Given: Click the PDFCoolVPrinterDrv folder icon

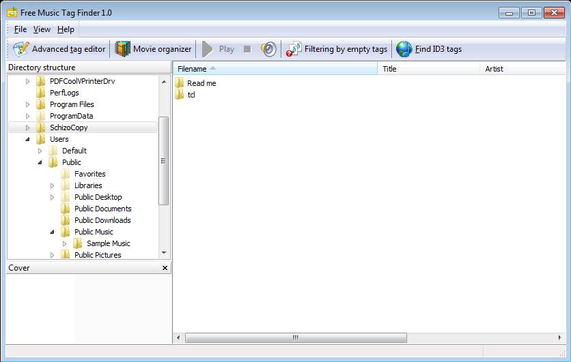Looking at the screenshot, I should [41, 81].
